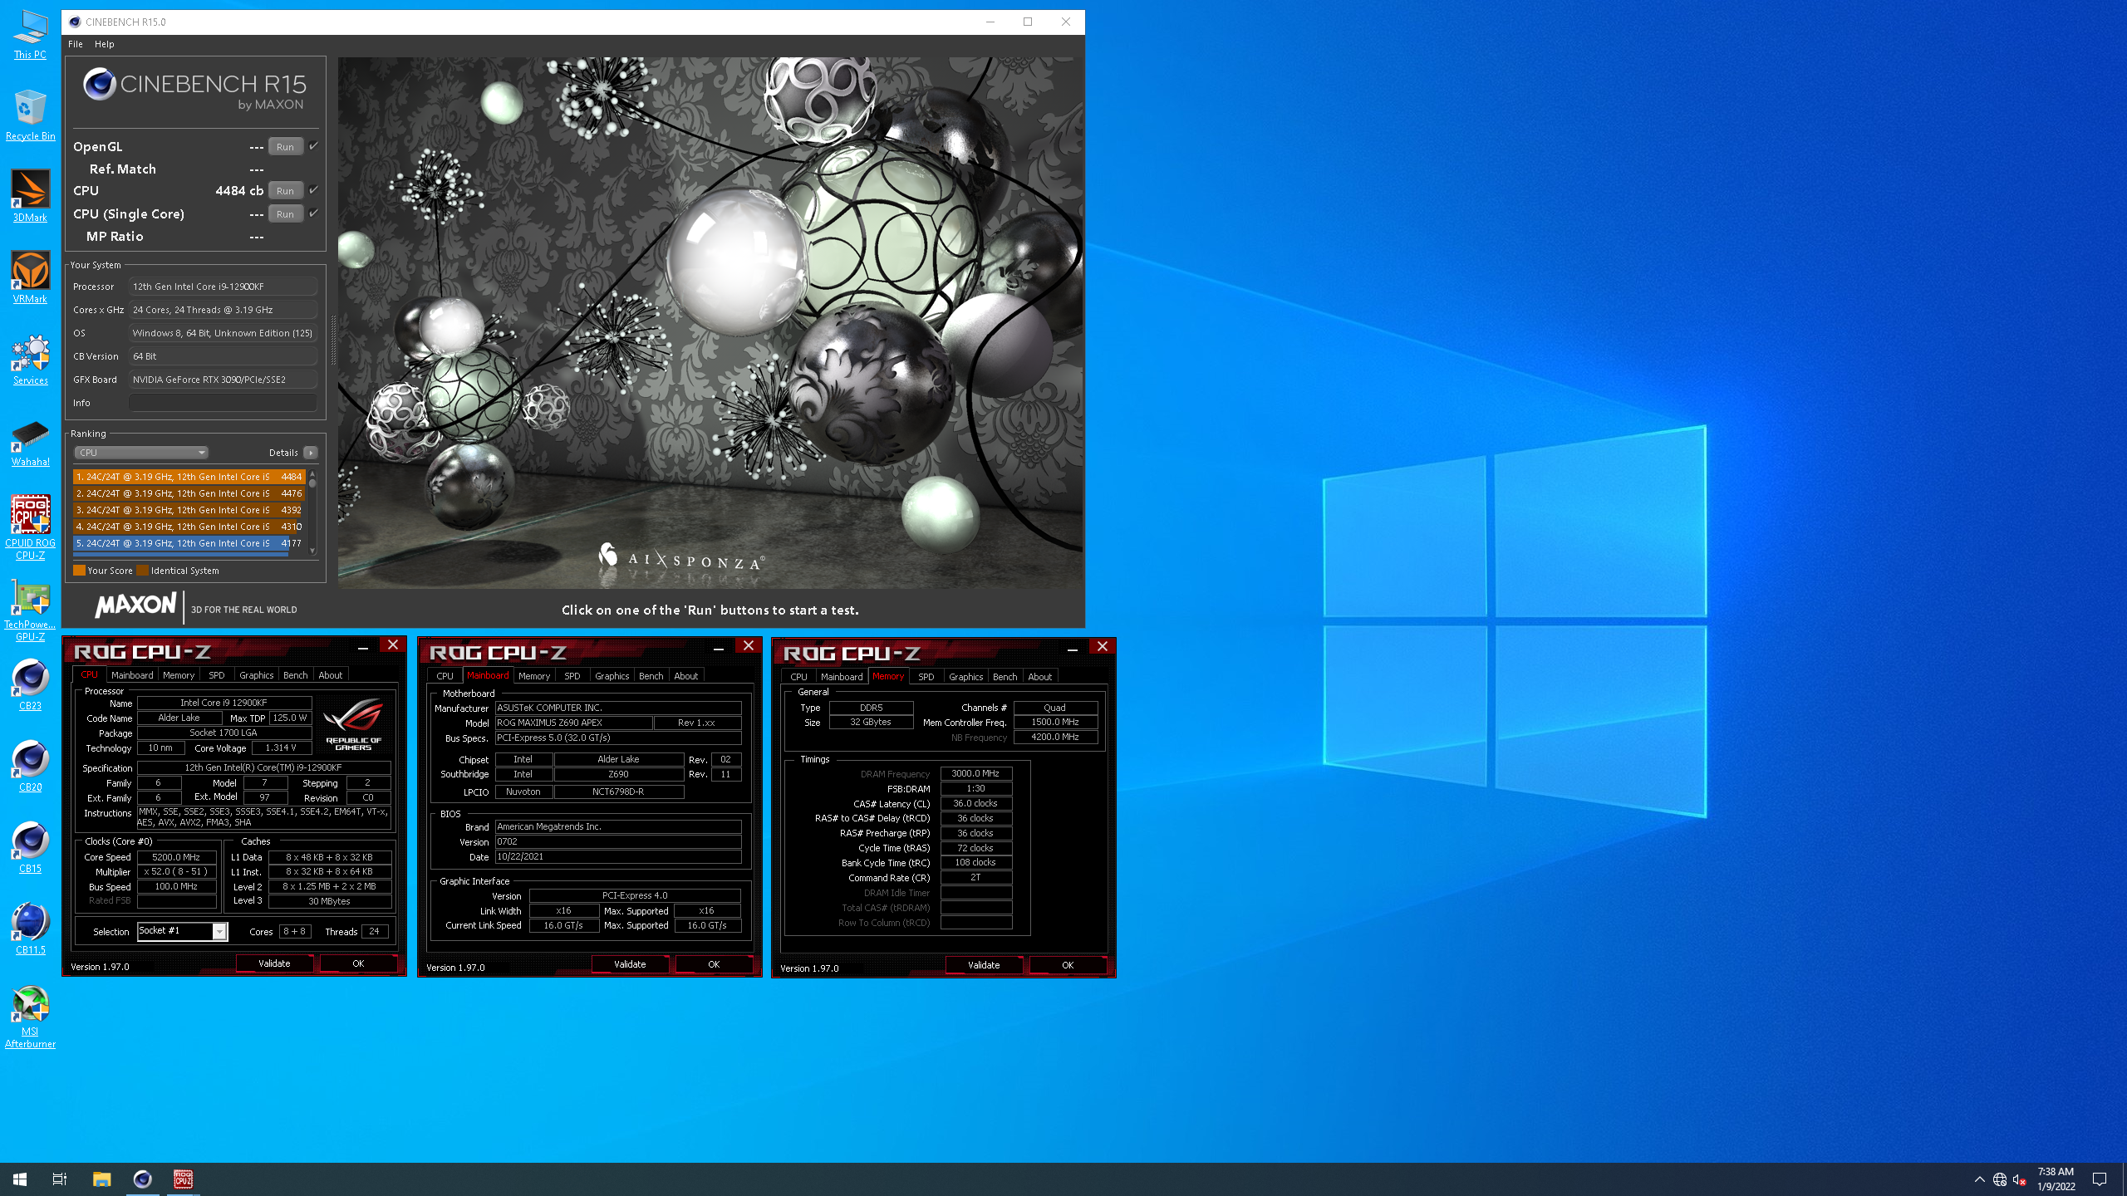This screenshot has width=2127, height=1196.
Task: Open CB11.5 desktop shortcut
Action: click(30, 929)
